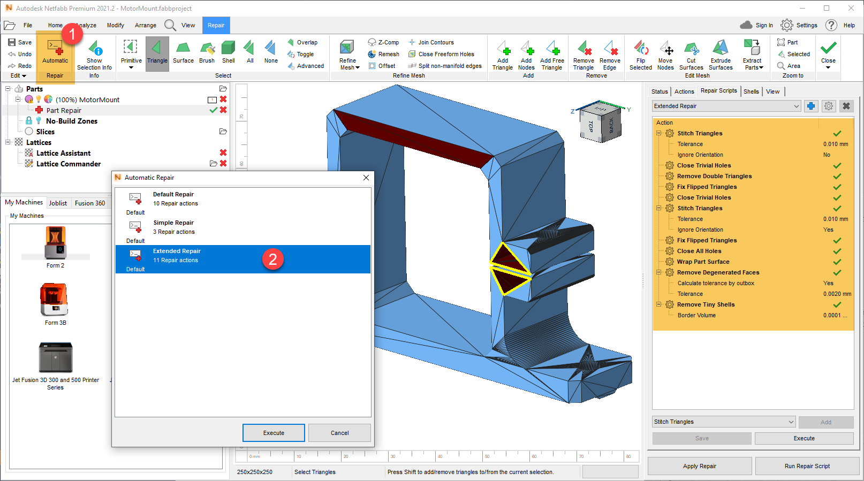The width and height of the screenshot is (864, 481).
Task: Click Execute in Automatic Repair dialog
Action: pos(274,433)
